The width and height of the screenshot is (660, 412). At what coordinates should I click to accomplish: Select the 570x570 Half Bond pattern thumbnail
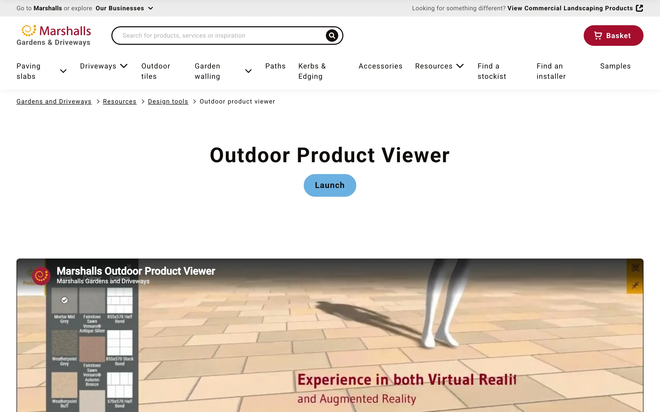pyautogui.click(x=120, y=385)
